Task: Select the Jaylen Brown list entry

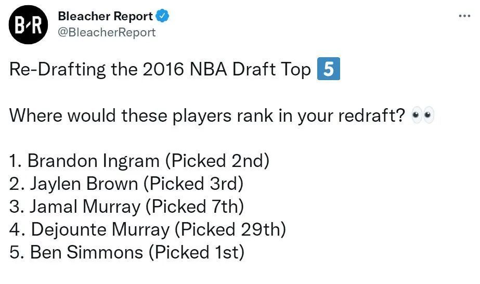Action: click(126, 184)
